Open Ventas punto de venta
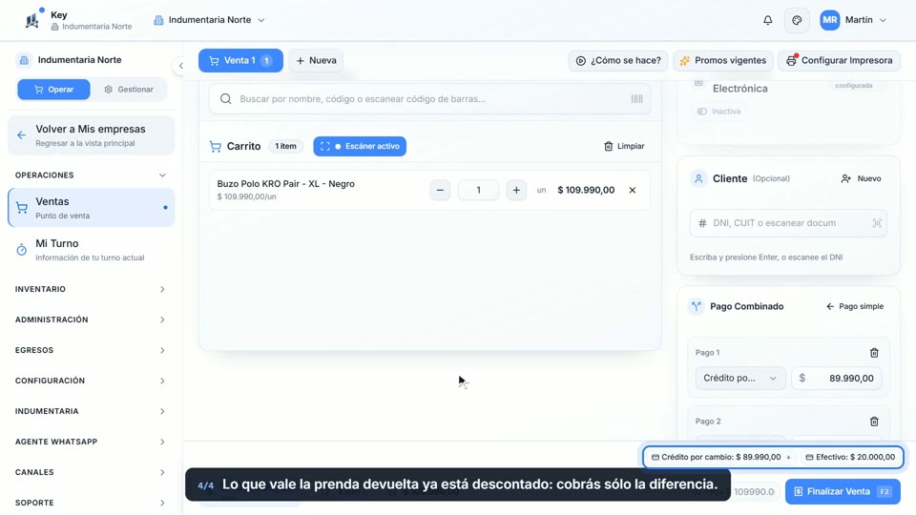 click(92, 207)
